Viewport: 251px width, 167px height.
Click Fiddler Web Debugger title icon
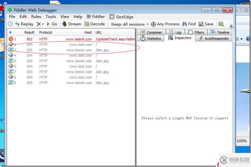coord(10,10)
